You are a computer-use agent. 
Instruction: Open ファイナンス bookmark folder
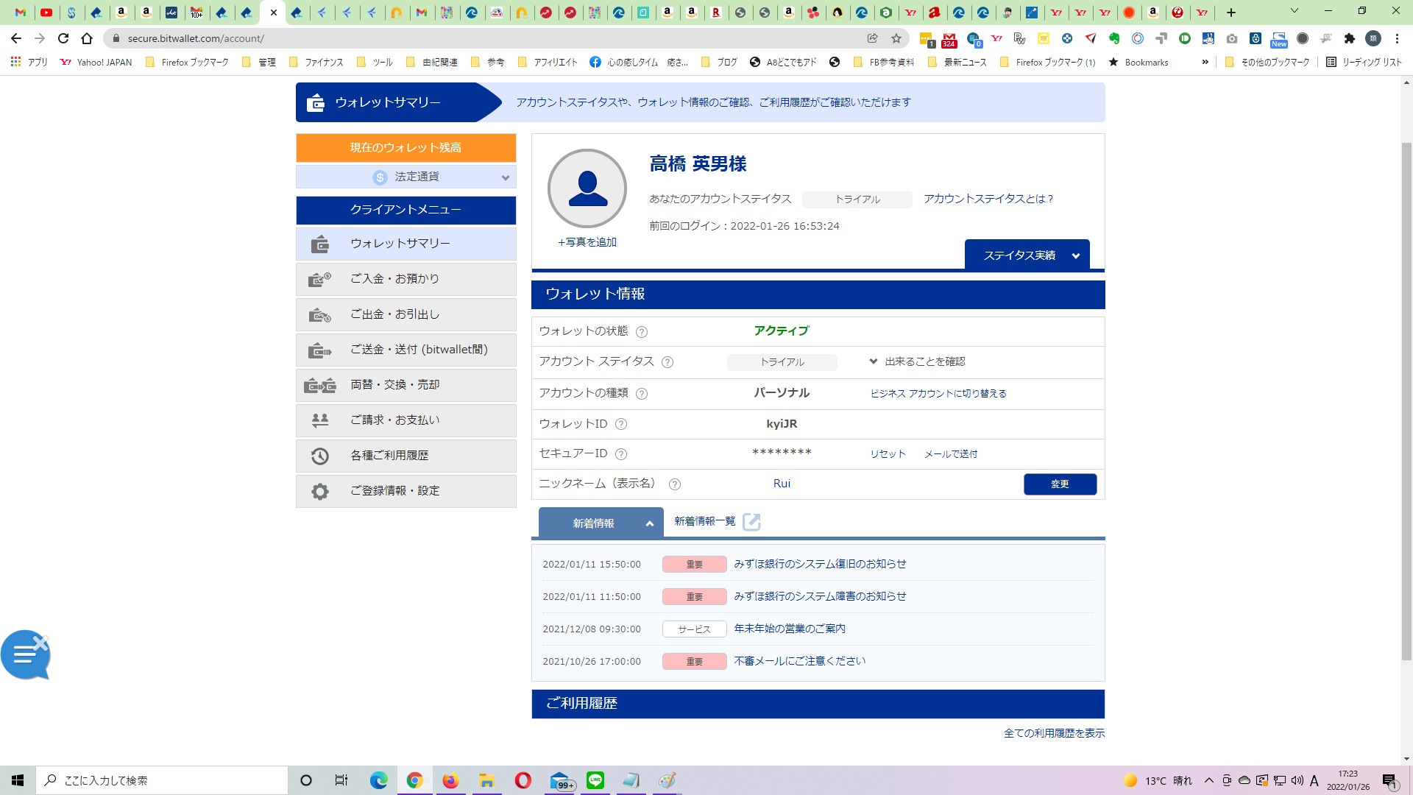coord(316,63)
